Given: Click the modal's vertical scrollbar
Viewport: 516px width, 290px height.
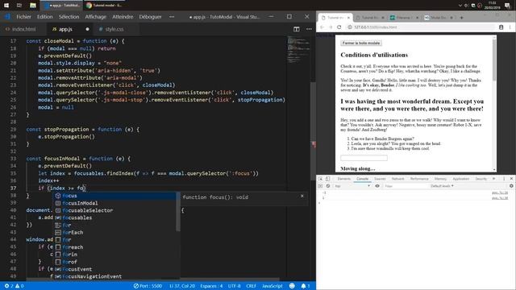Looking at the screenshot, I should (x=494, y=60).
